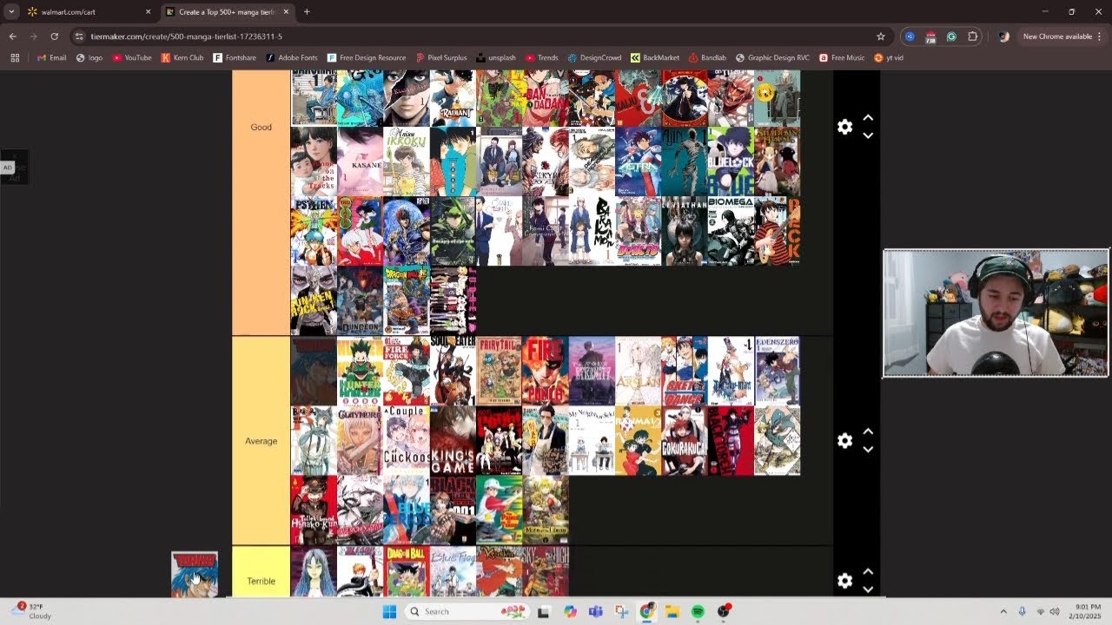Viewport: 1112px width, 625px height.
Task: Expand the tab search dropdown arrow
Action: pos(11,12)
